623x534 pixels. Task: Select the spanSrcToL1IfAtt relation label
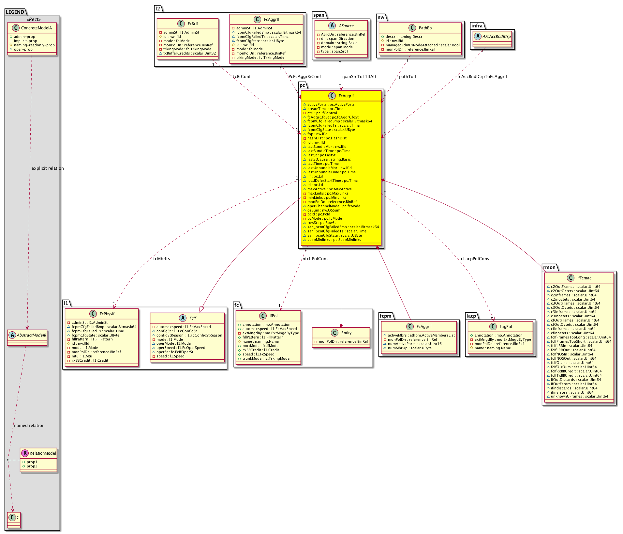(359, 77)
